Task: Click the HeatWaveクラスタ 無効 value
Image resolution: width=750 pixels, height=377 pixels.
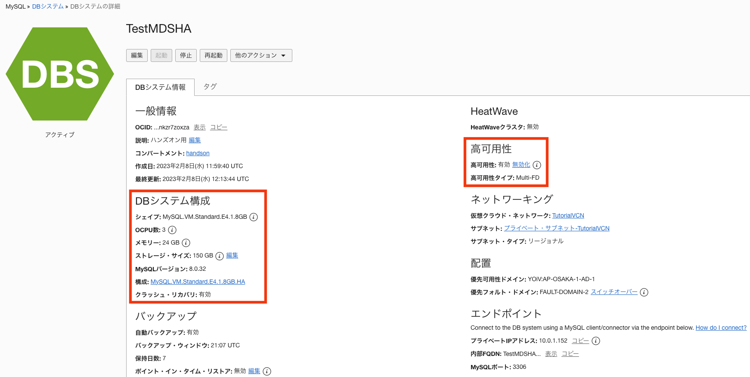Action: point(533,127)
